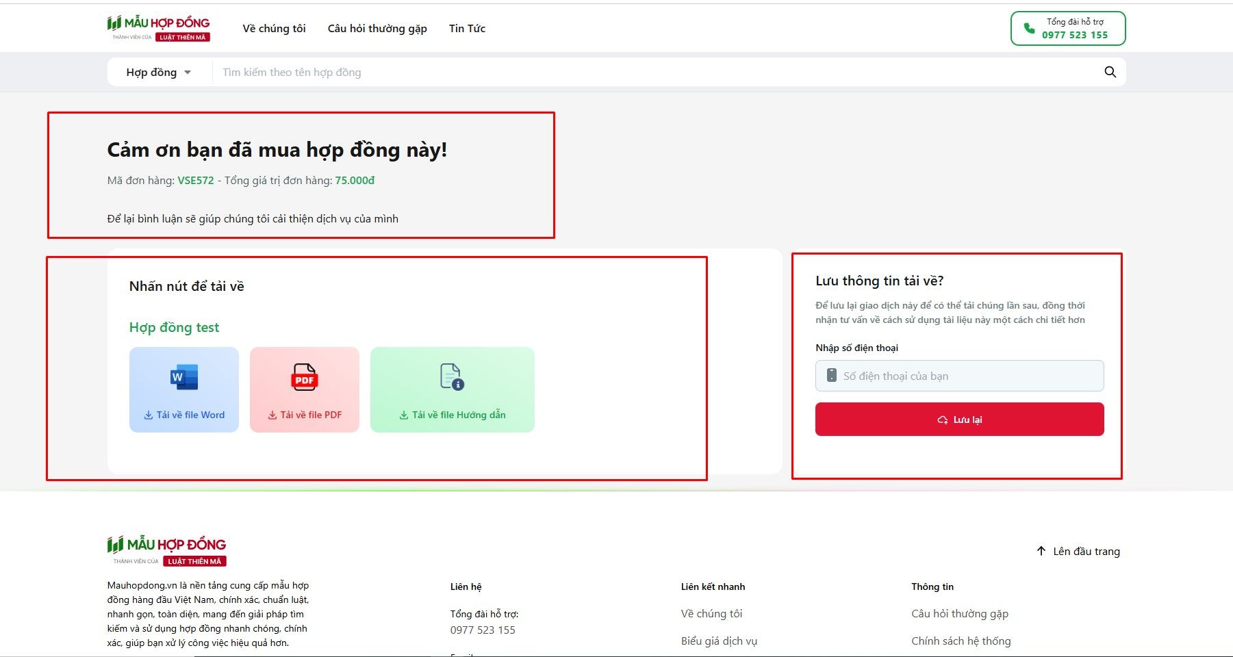Image resolution: width=1233 pixels, height=657 pixels.
Task: Click the Mẫu Hợp Đồng header logo
Action: 158,27
